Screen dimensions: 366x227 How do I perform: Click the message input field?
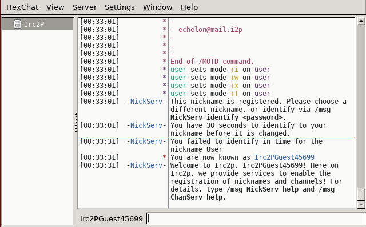click(x=256, y=218)
